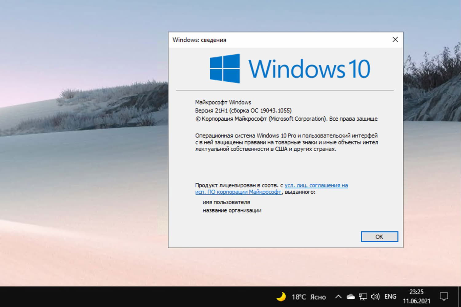Image resolution: width=461 pixels, height=307 pixels.
Task: Open the volume speaker tray icon
Action: pos(375,297)
